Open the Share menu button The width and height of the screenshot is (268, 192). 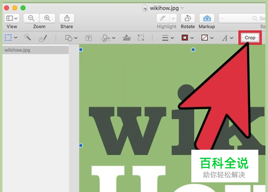click(67, 18)
